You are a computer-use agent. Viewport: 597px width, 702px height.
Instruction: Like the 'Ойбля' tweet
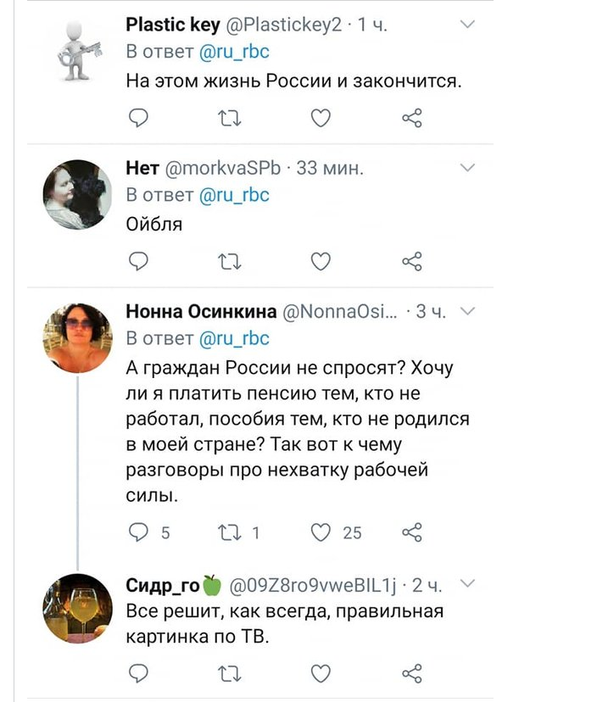click(321, 261)
